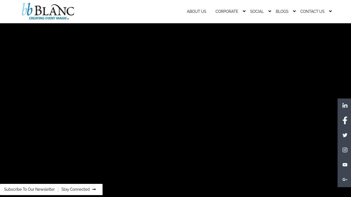Viewport: 351px width, 197px height.
Task: Open the Instagram icon
Action: [345, 150]
